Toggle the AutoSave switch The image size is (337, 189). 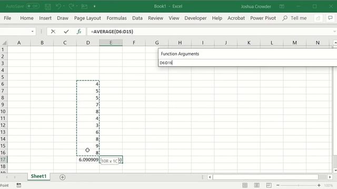click(33, 6)
